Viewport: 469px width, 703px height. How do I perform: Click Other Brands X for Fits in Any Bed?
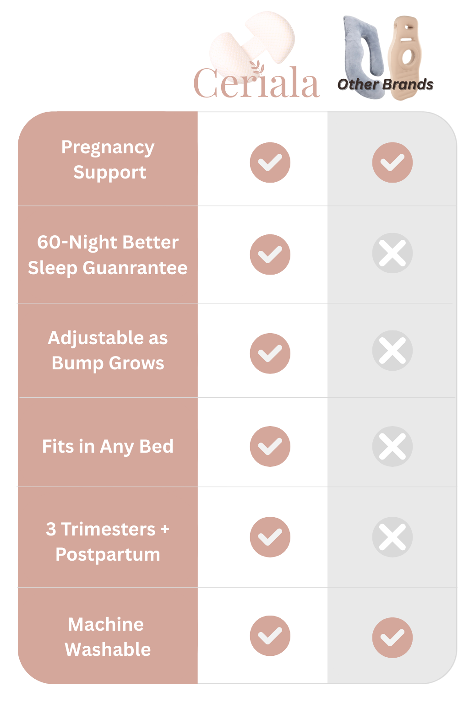click(x=393, y=446)
